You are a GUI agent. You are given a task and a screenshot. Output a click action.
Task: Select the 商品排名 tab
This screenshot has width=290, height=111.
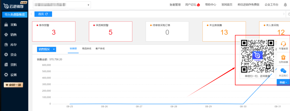pyautogui.click(x=86, y=49)
